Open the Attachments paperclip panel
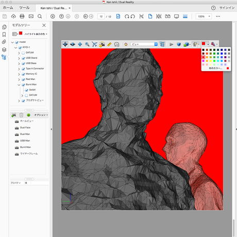Image resolution: width=237 pixels, height=237 pixels. pyautogui.click(x=4, y=42)
